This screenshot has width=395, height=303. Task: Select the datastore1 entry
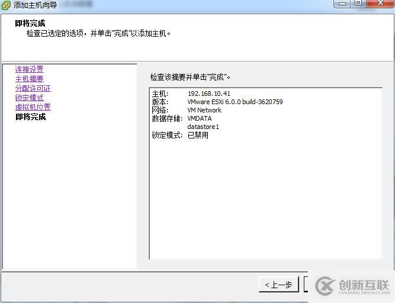[x=203, y=127]
